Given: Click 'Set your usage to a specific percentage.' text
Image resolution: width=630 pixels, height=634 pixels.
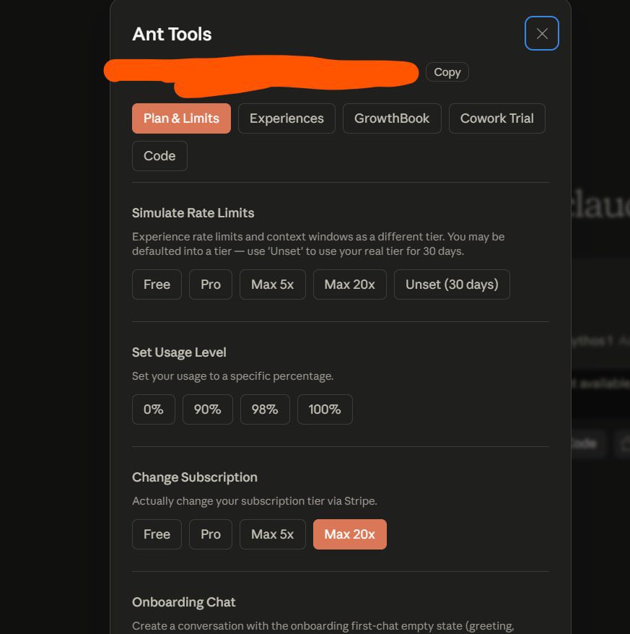Looking at the screenshot, I should click(x=233, y=376).
